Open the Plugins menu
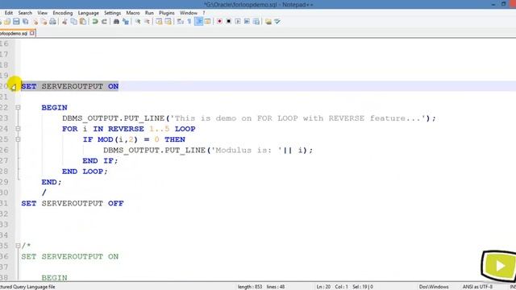Screen dimensions: 516x290 [x=167, y=13]
